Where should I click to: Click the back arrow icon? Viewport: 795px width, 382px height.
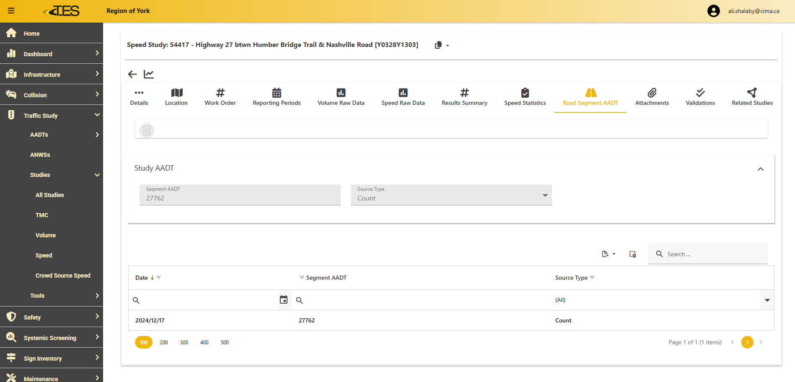(132, 74)
